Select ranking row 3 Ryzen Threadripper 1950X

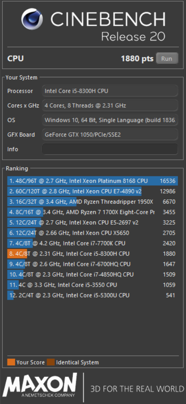[92, 202]
